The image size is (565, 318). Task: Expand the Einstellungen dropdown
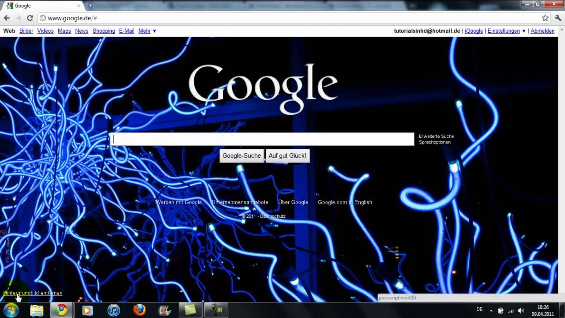coord(507,31)
